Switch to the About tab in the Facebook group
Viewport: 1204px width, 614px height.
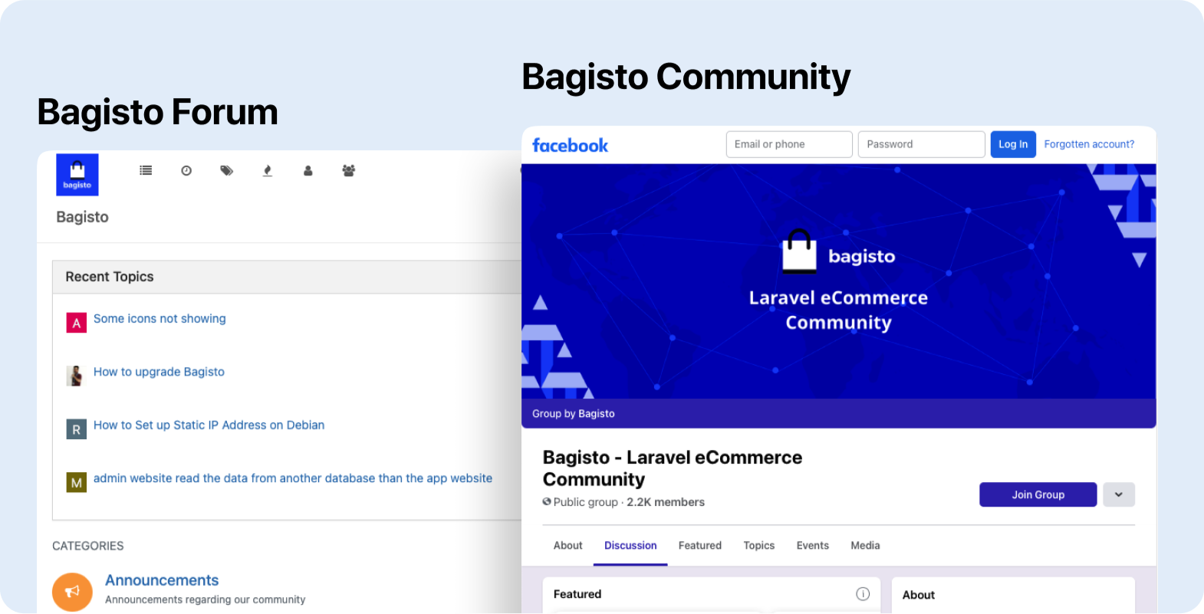[x=568, y=546]
